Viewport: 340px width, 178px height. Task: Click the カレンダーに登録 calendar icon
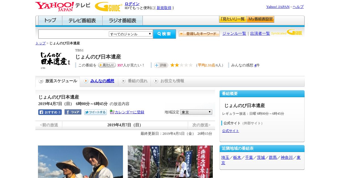(112, 112)
